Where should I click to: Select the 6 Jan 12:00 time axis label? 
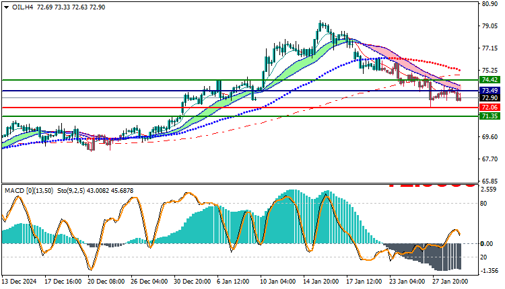tap(233, 282)
